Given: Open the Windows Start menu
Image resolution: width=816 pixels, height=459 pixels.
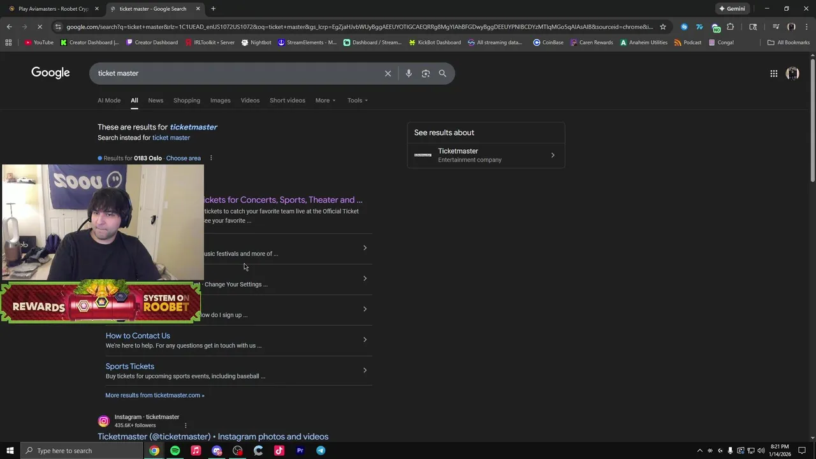Looking at the screenshot, I should pos(10,451).
